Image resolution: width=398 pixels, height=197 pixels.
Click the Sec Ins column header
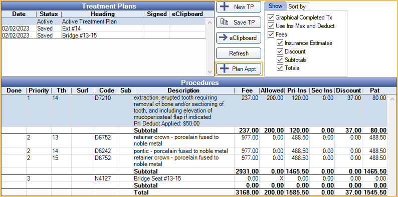(322, 90)
